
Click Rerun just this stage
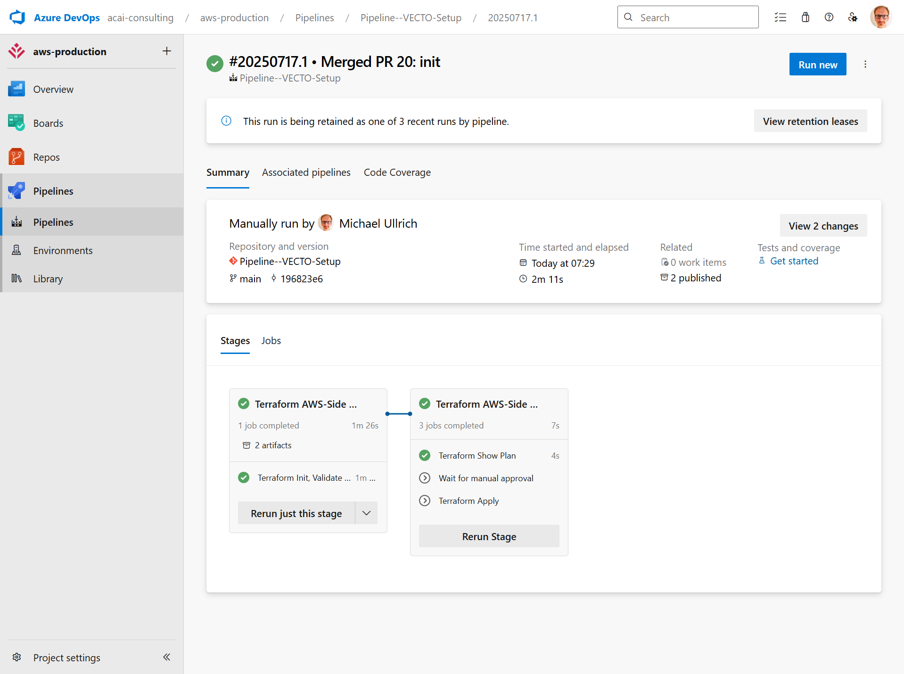tap(296, 513)
